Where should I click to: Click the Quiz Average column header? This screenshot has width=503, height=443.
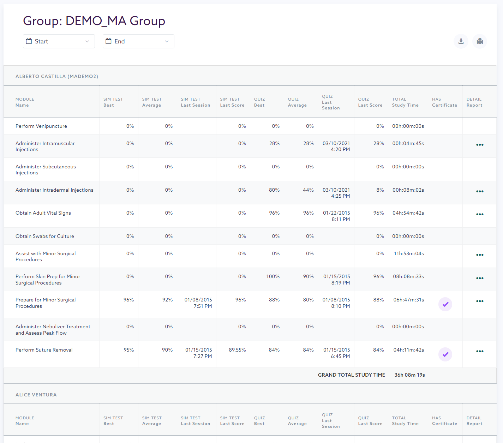[x=297, y=102]
